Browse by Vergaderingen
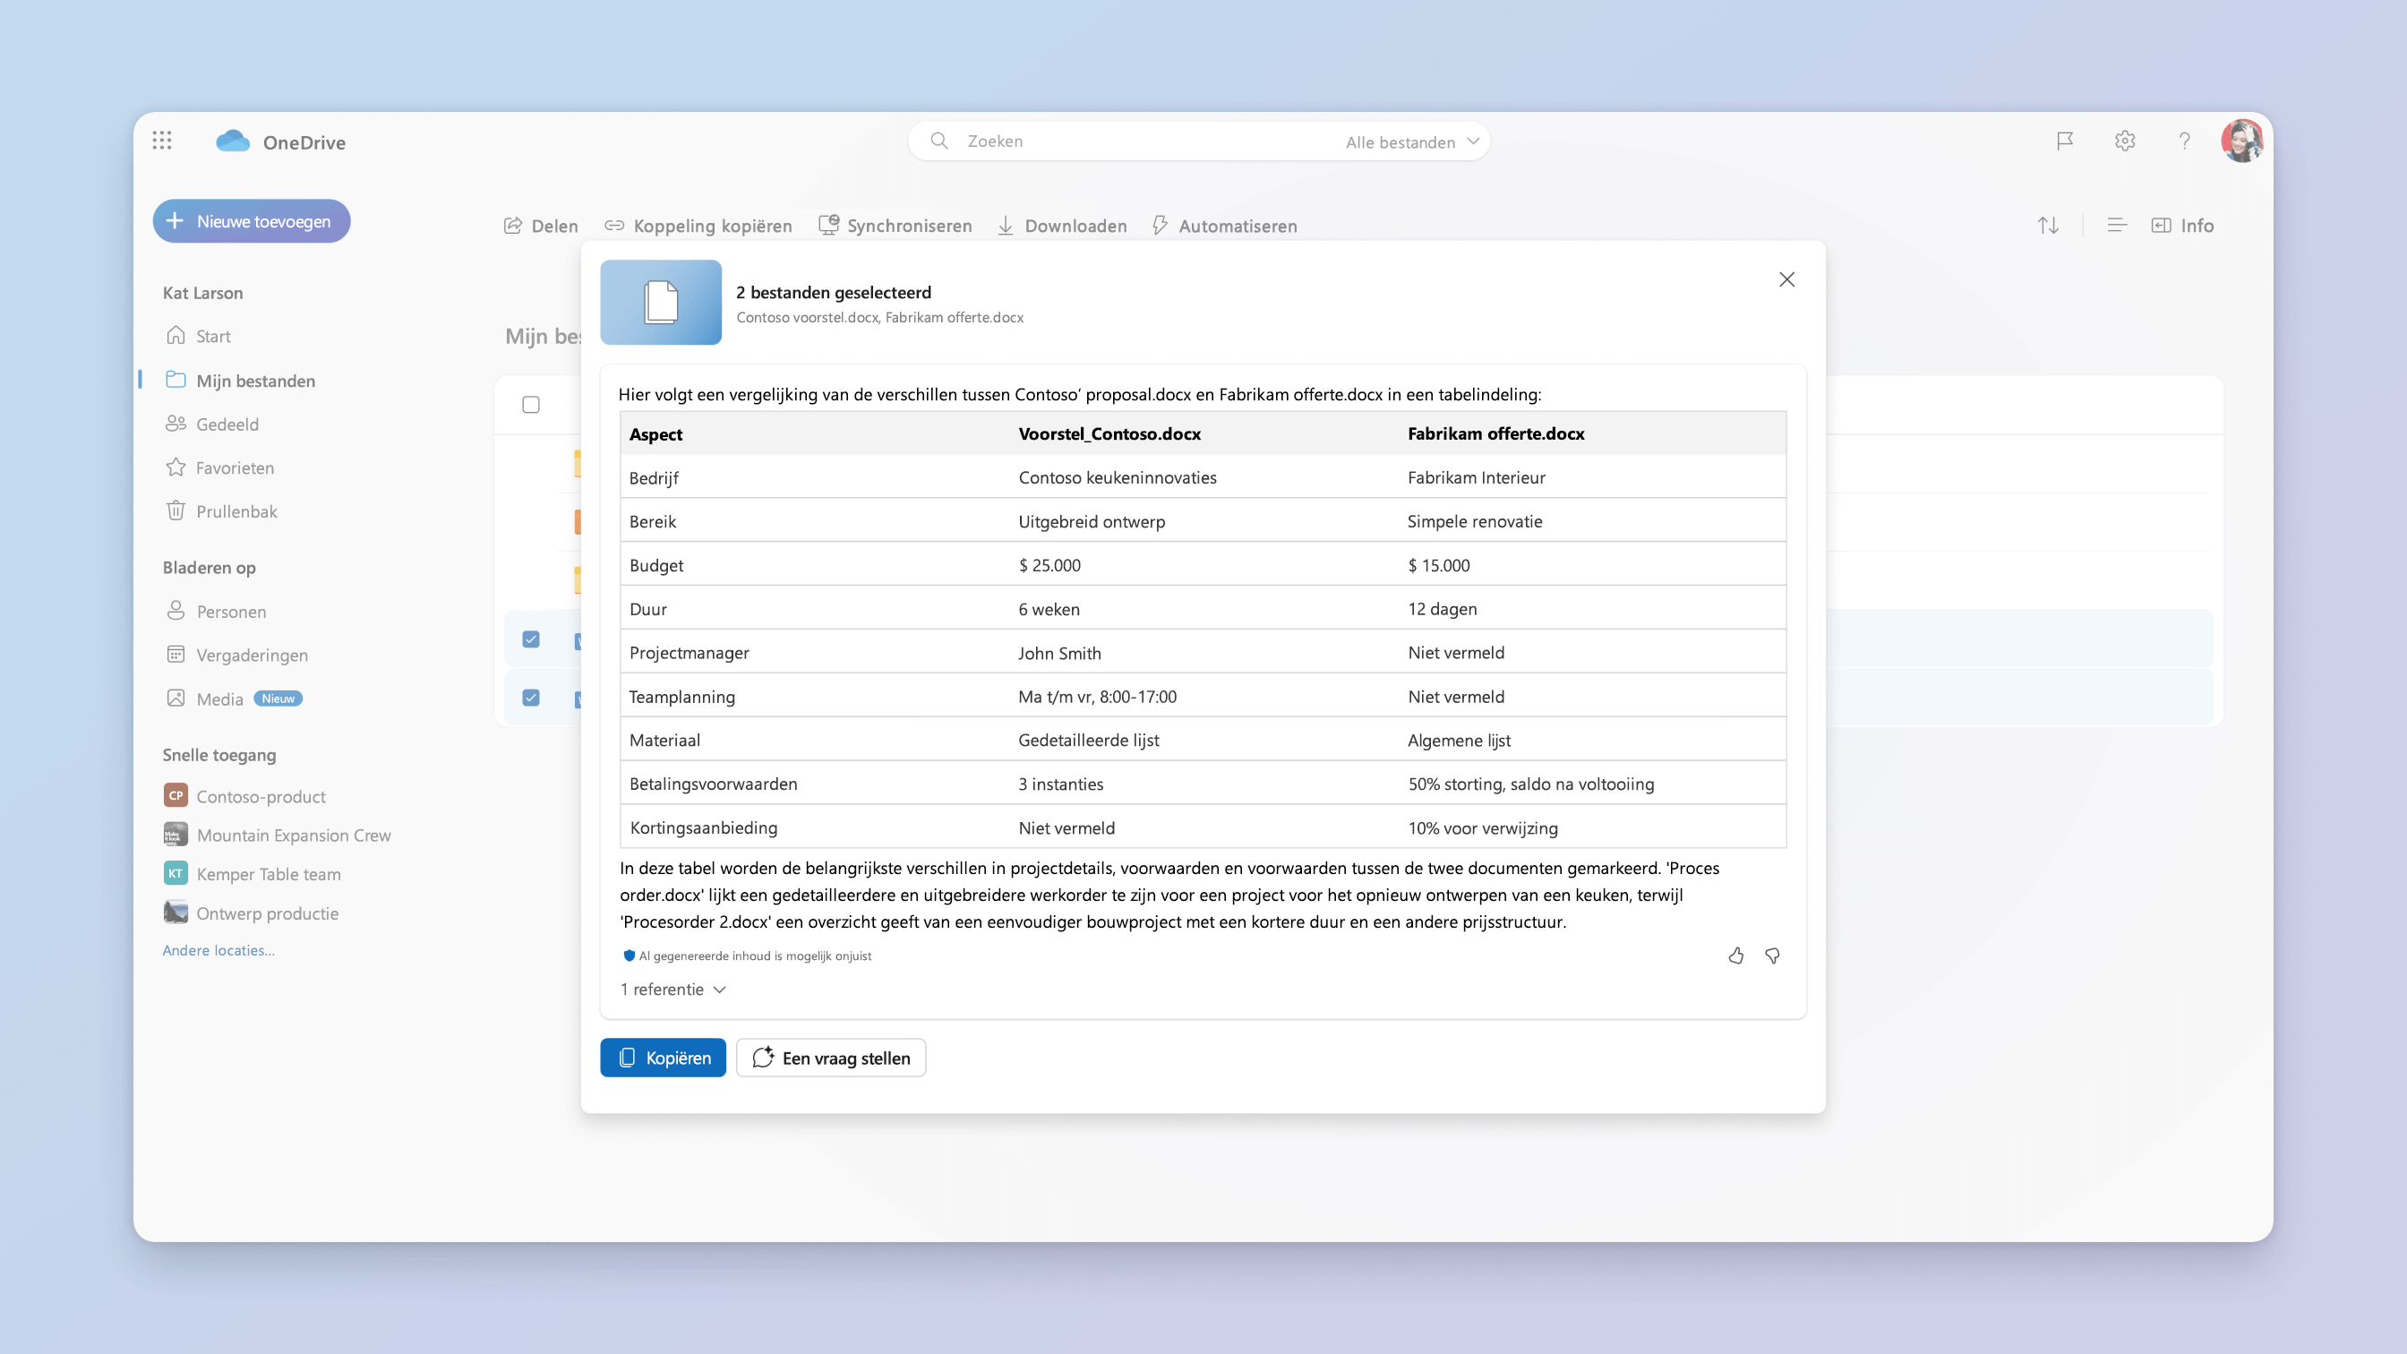Viewport: 2407px width, 1354px height. 236,655
